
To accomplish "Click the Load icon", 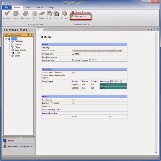I will tap(50, 15).
